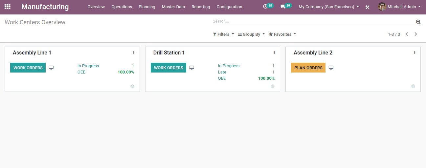Viewport: 426px width, 168px height.
Task: Click Work Centers Overview heading
Action: 35,22
